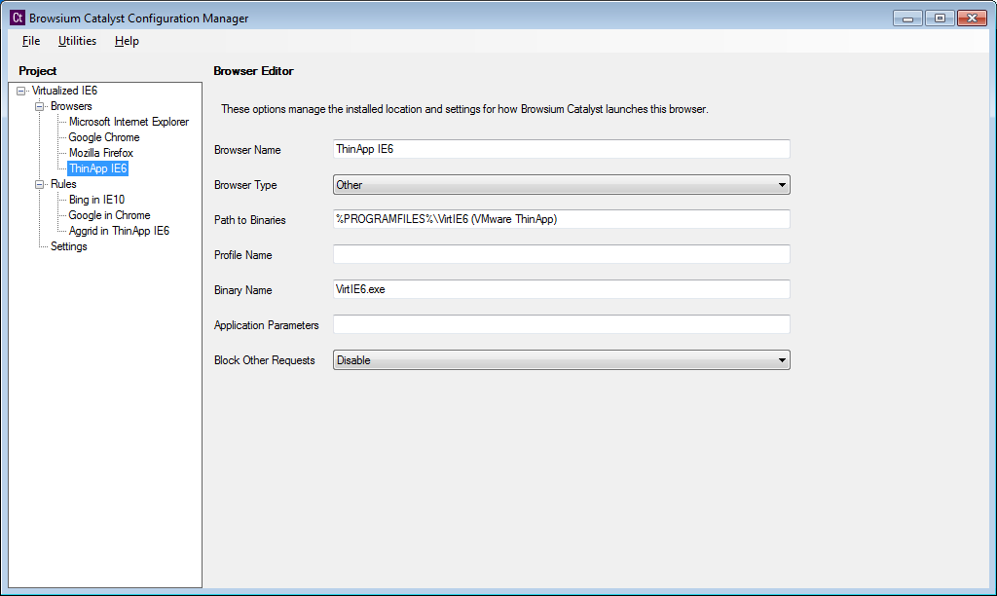Click the Path to Binaries field

[562, 219]
